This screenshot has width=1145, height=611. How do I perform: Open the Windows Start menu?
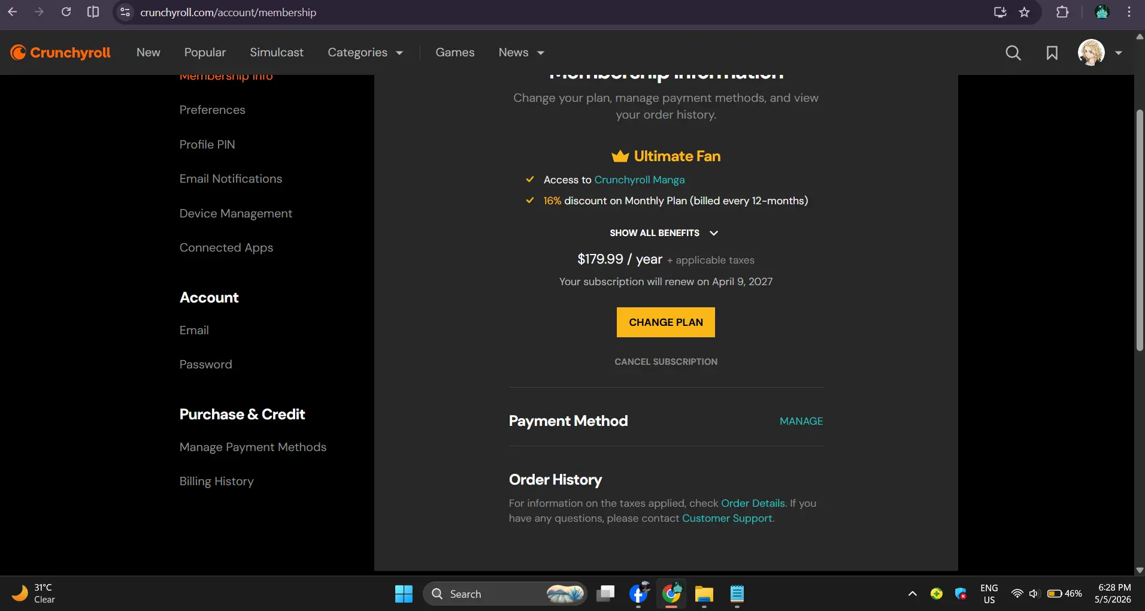404,594
